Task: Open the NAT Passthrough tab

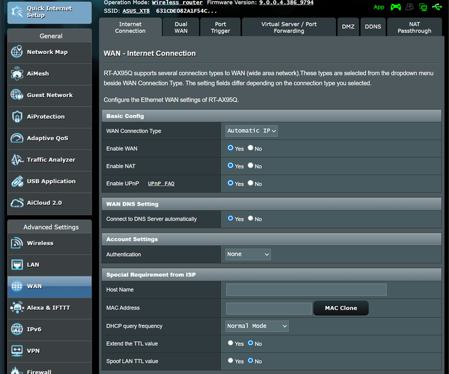Action: 414,28
